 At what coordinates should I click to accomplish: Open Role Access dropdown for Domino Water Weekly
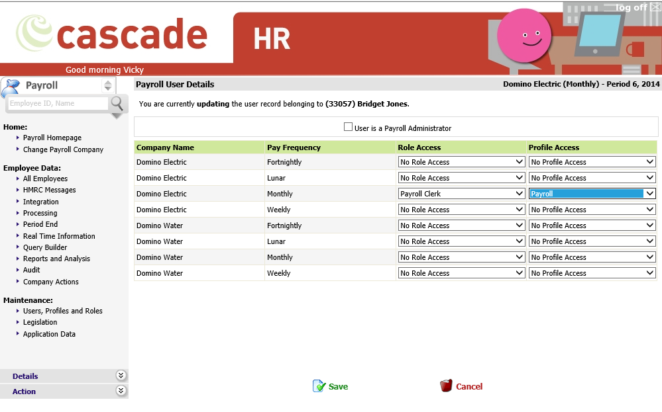[461, 273]
